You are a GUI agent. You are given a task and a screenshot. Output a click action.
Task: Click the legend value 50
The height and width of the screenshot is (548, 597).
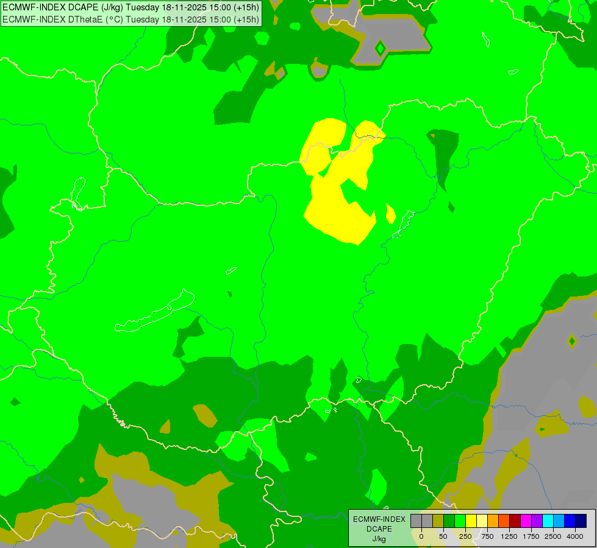coord(443,536)
